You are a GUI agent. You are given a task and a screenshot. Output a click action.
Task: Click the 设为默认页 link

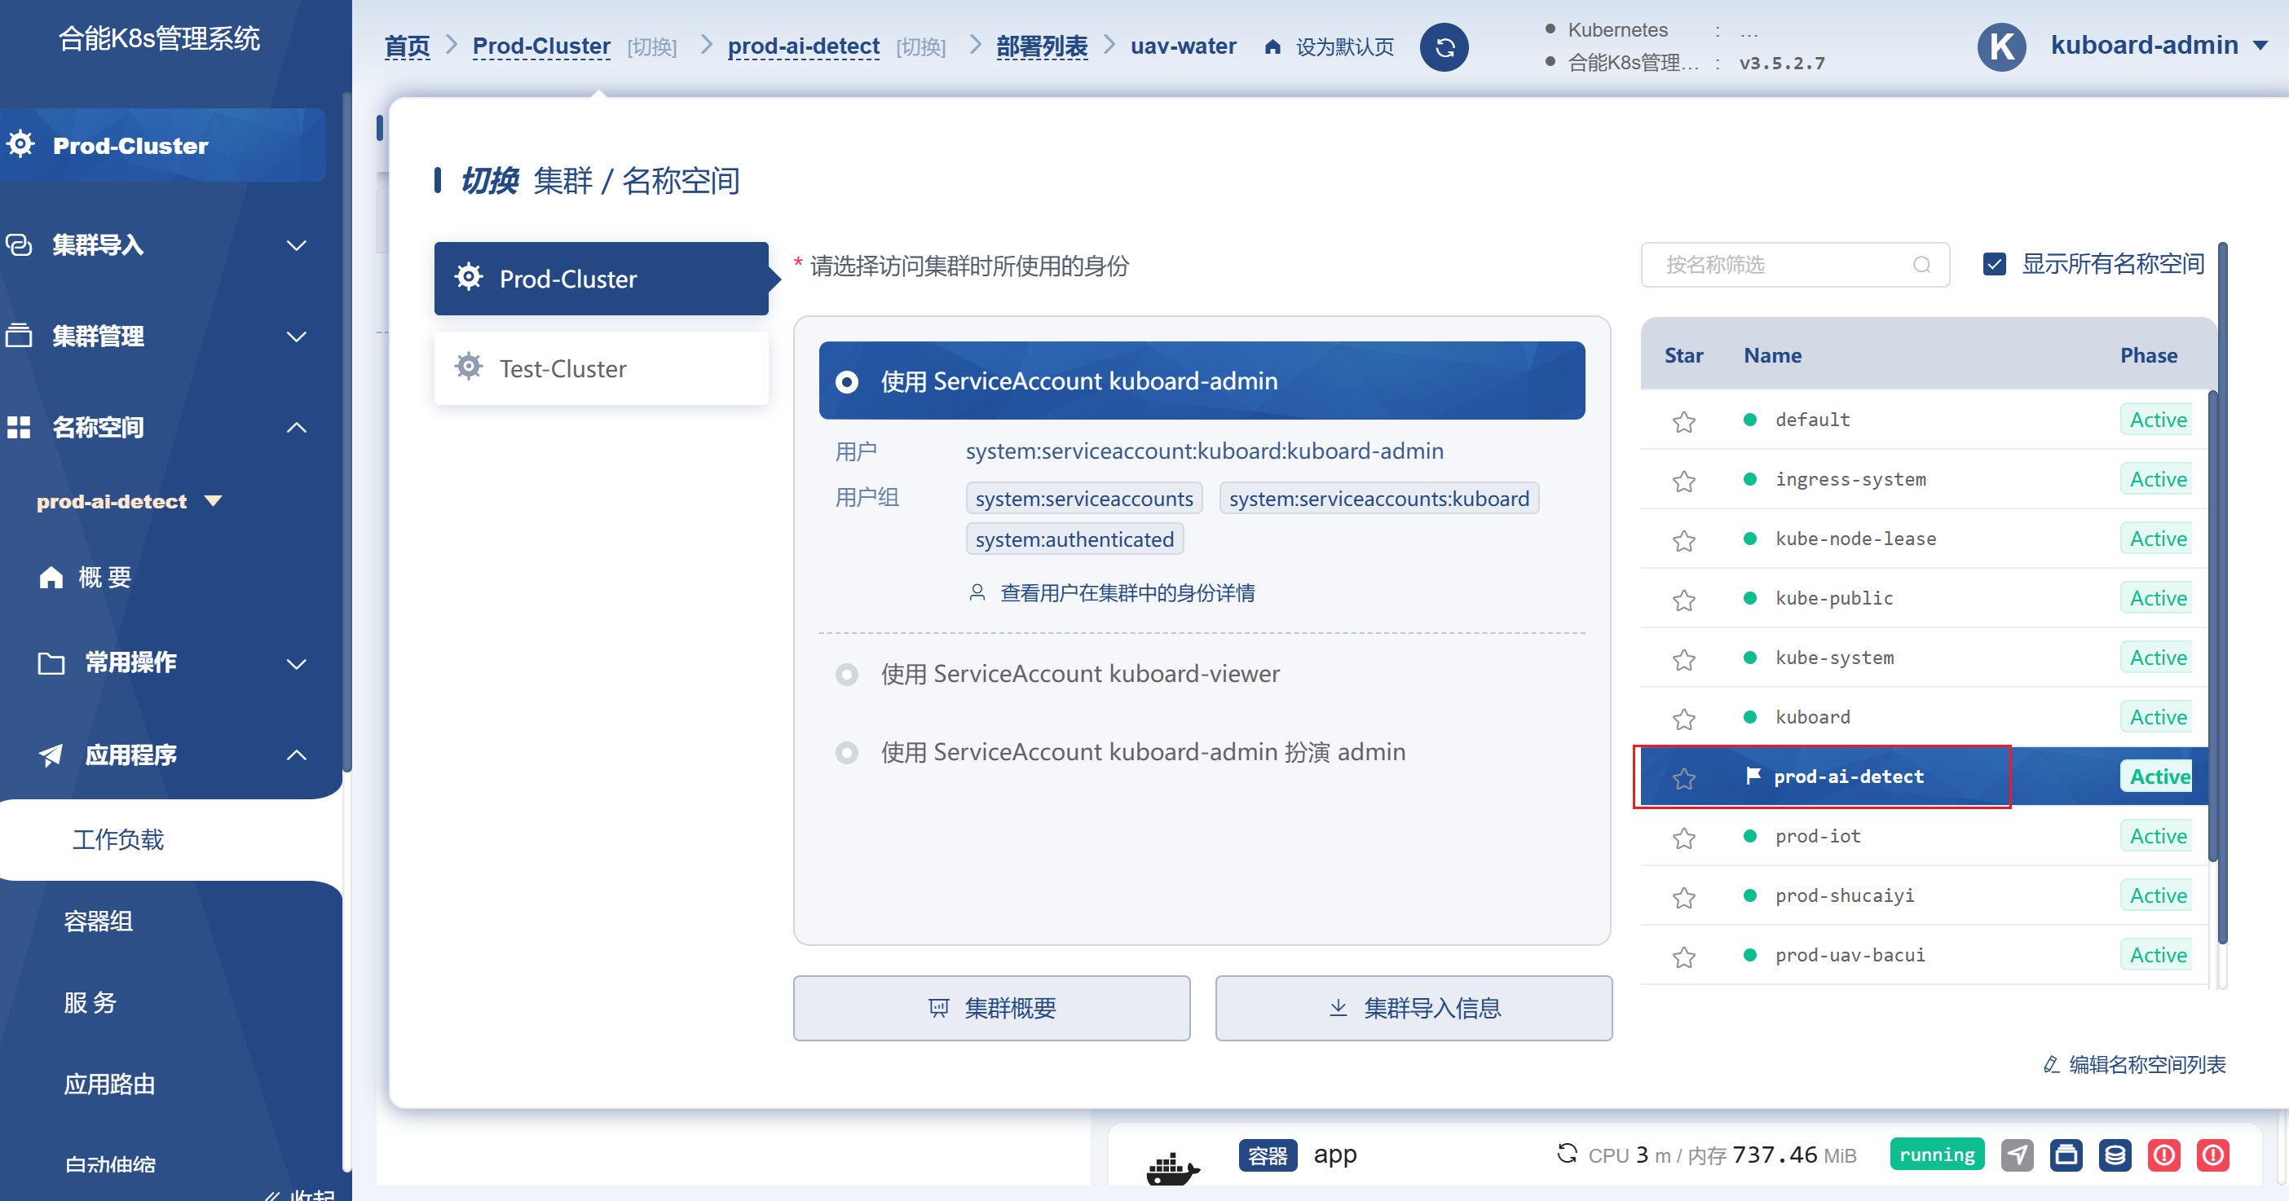point(1345,47)
